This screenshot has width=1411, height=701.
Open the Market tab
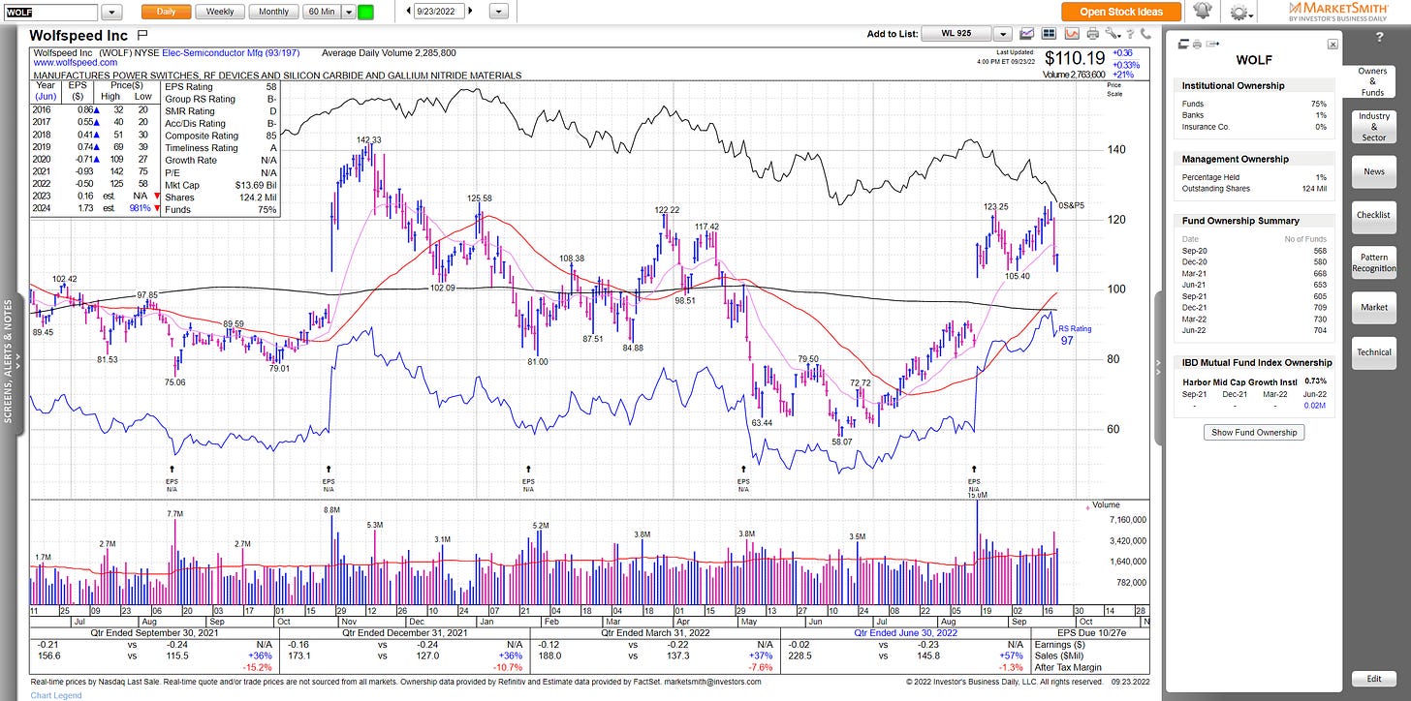pos(1373,307)
